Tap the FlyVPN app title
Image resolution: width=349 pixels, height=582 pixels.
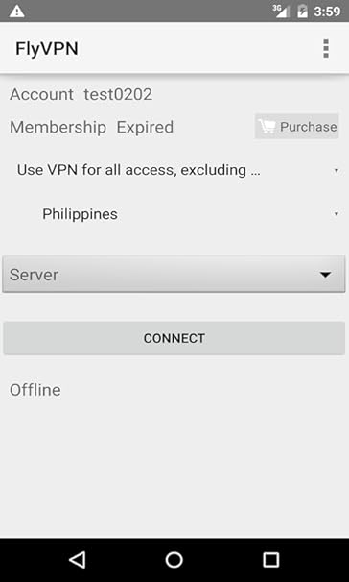47,49
